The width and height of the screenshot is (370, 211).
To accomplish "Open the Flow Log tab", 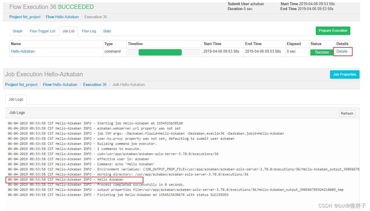I will (89, 31).
